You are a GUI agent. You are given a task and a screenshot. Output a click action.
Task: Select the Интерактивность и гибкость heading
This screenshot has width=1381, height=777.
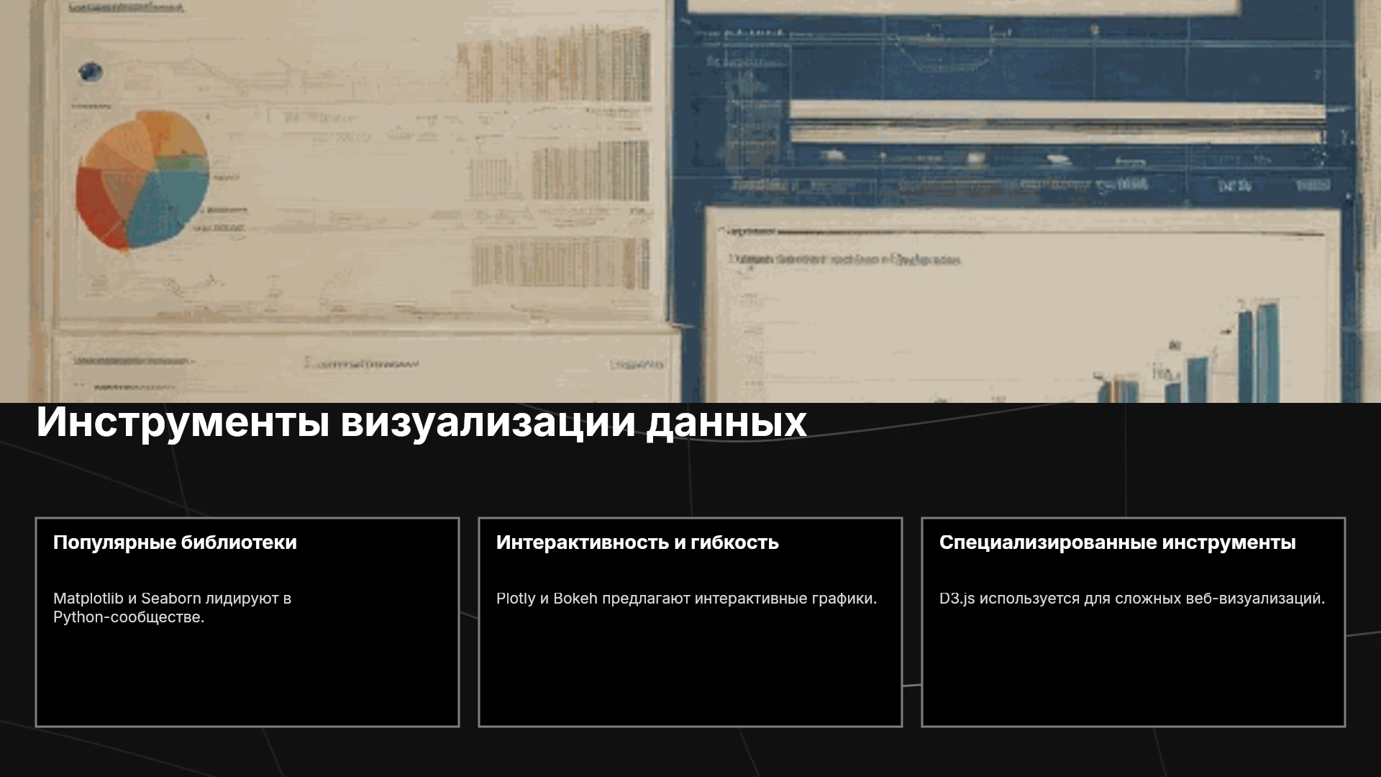point(637,542)
